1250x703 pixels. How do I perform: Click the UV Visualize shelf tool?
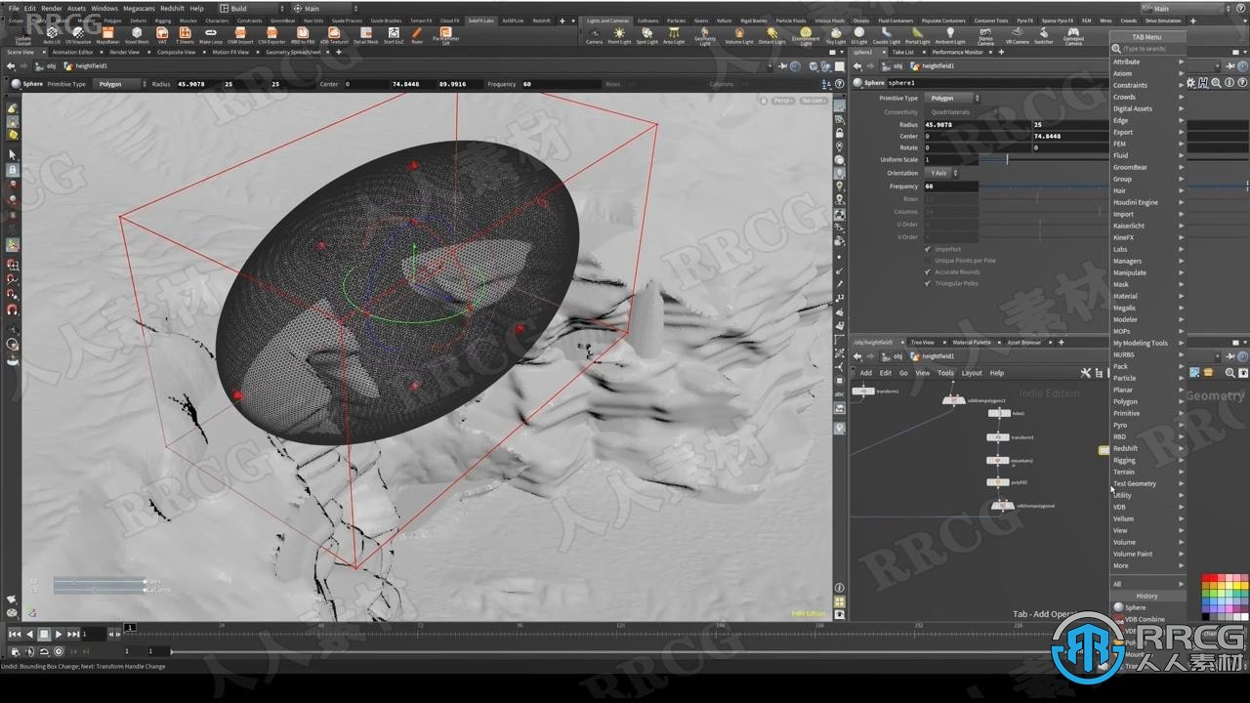click(78, 36)
